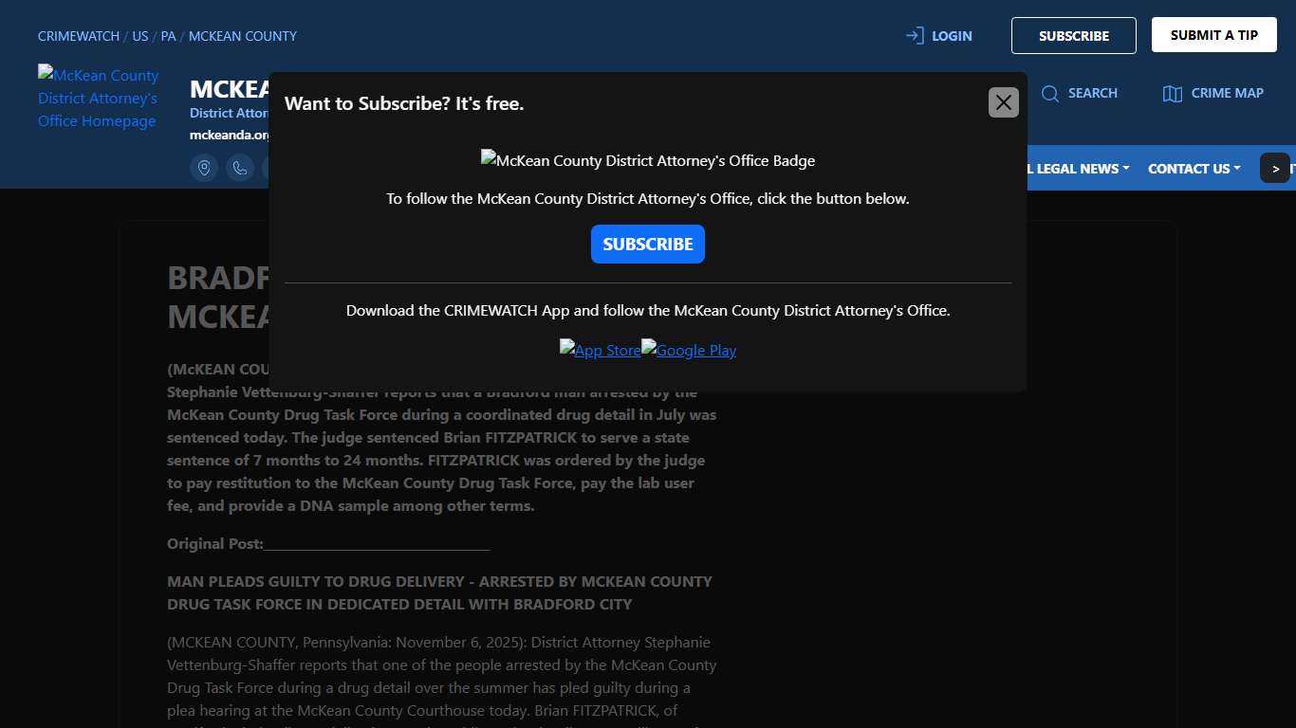Open the App Store download link
The height and width of the screenshot is (728, 1296).
point(600,350)
